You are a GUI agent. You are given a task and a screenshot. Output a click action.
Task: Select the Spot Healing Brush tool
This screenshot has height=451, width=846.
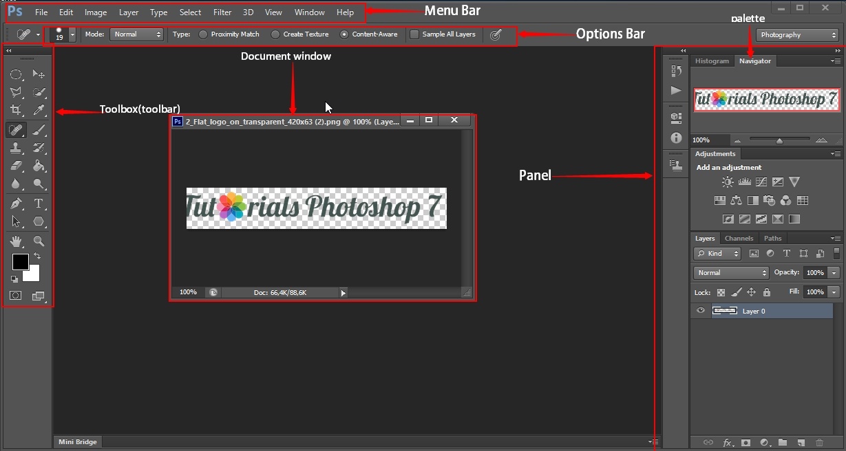pos(16,129)
